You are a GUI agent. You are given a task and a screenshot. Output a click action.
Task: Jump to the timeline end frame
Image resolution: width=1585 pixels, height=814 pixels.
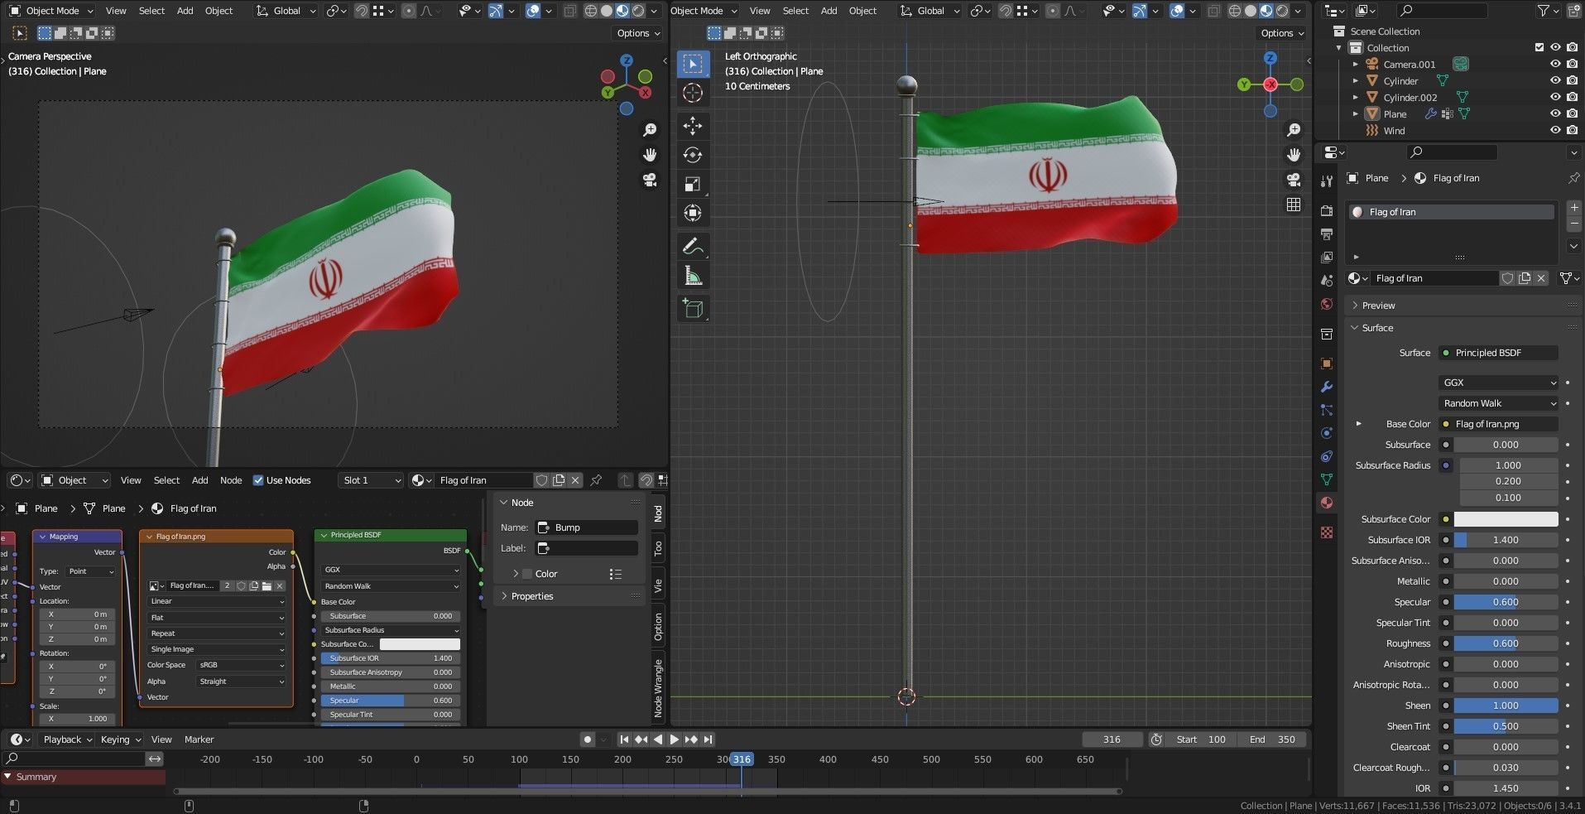[708, 739]
